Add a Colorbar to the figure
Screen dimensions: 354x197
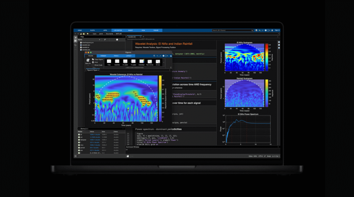141,62
